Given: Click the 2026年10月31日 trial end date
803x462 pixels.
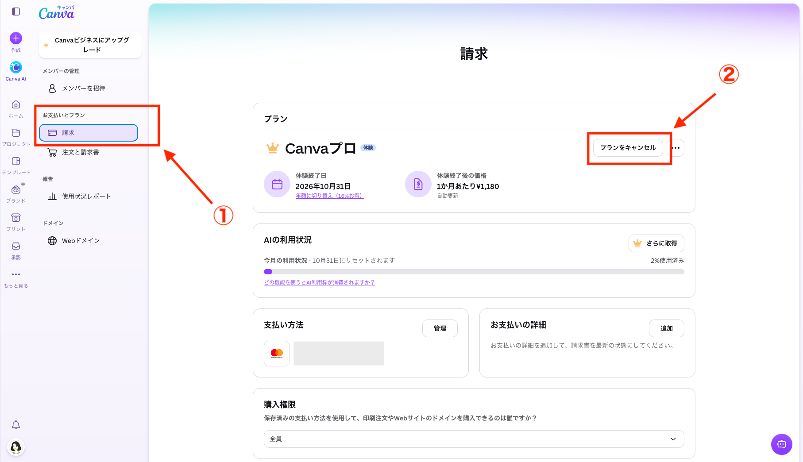Looking at the screenshot, I should pos(323,186).
